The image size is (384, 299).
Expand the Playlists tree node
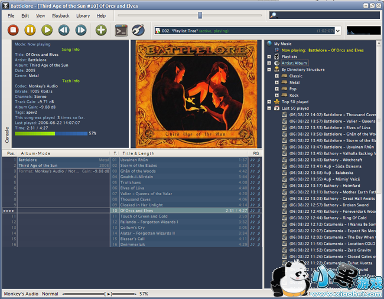coord(269,57)
